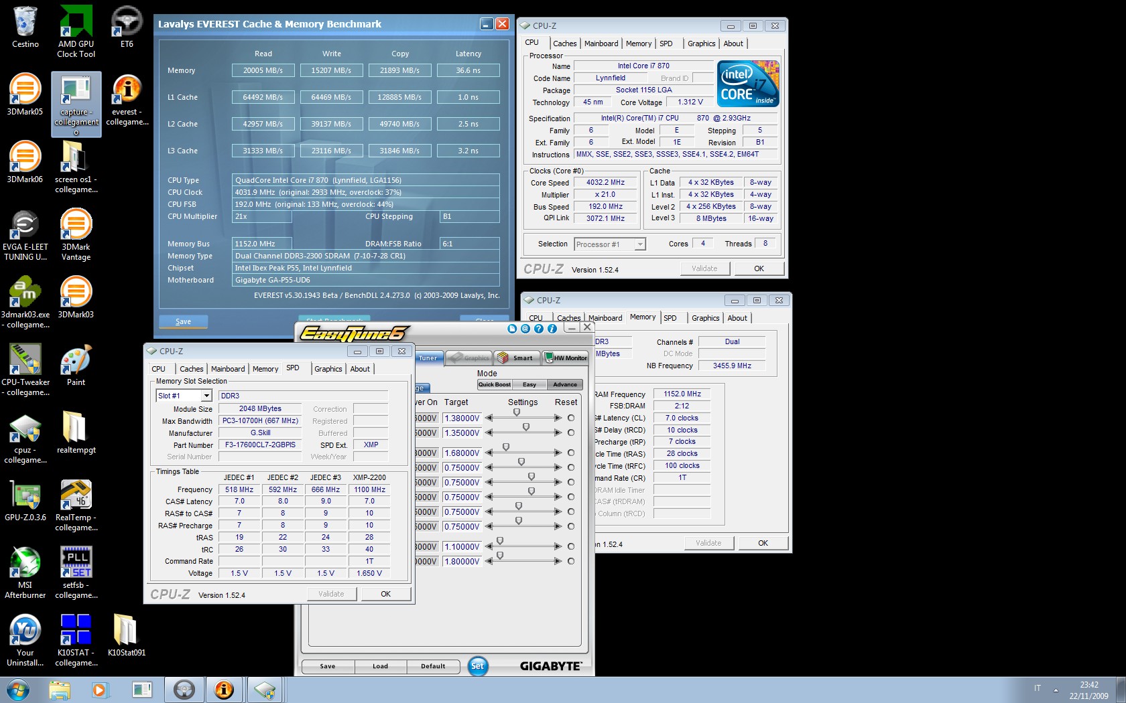The height and width of the screenshot is (703, 1126).
Task: Open Windows Media Player taskbar icon
Action: coord(100,690)
